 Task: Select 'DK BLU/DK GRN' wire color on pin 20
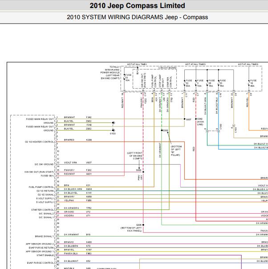coord(73,189)
